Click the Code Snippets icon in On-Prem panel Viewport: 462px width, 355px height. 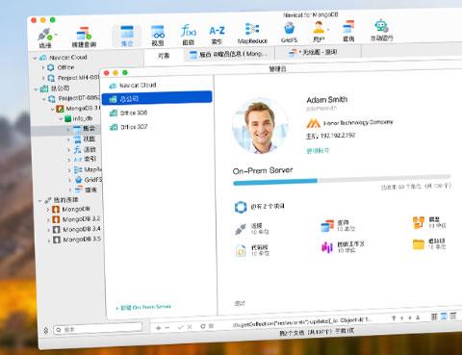[241, 251]
